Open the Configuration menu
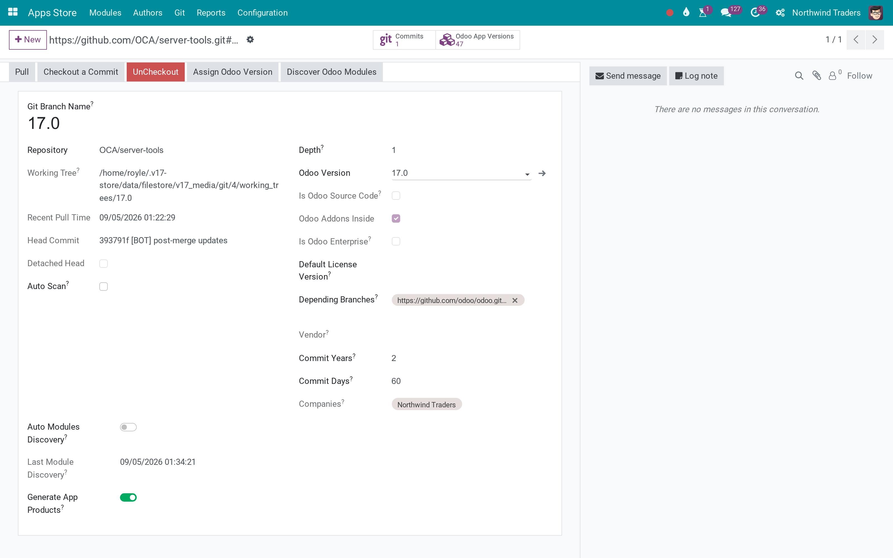The width and height of the screenshot is (893, 558). point(262,13)
